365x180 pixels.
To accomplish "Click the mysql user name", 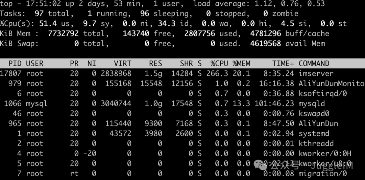I will (36, 104).
